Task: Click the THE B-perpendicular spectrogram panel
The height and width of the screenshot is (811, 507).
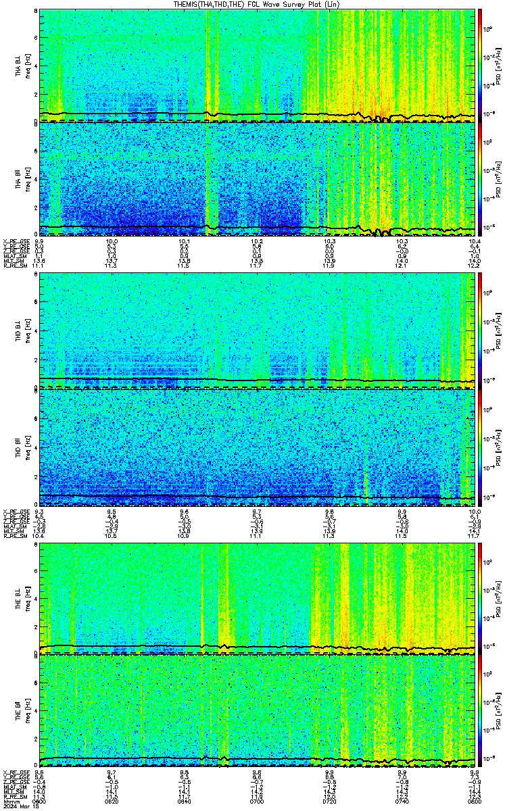Action: 257,597
